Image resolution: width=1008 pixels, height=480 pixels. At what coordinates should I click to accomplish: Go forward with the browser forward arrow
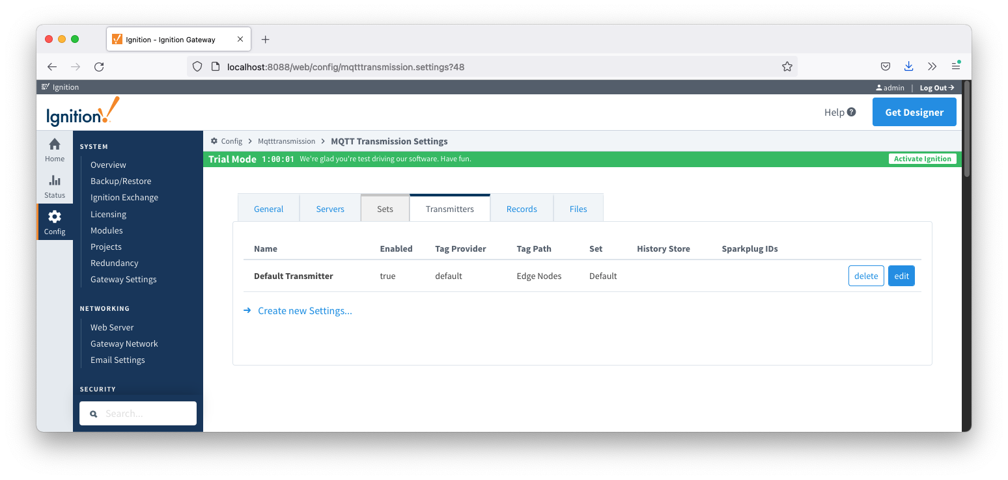click(76, 66)
